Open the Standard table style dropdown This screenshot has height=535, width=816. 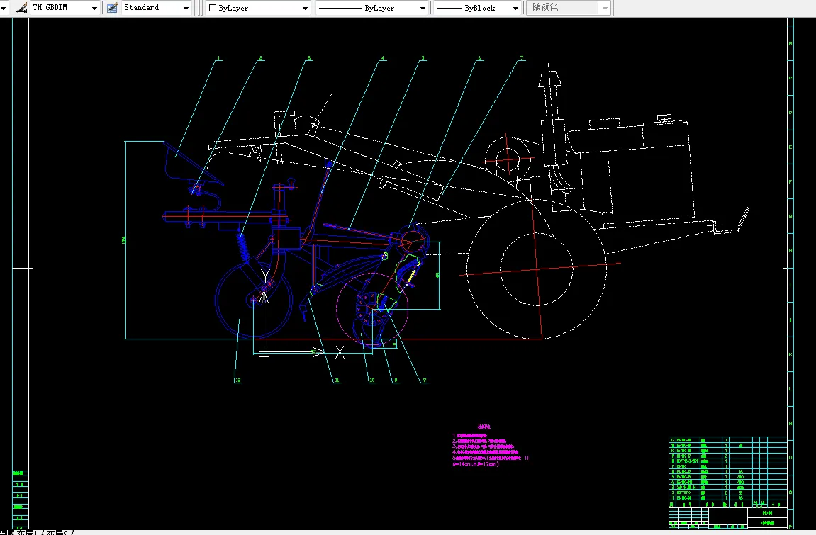pos(186,8)
